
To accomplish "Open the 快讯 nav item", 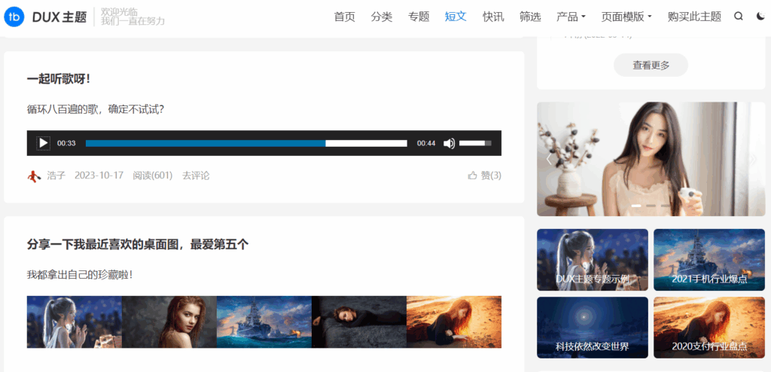I will [493, 17].
